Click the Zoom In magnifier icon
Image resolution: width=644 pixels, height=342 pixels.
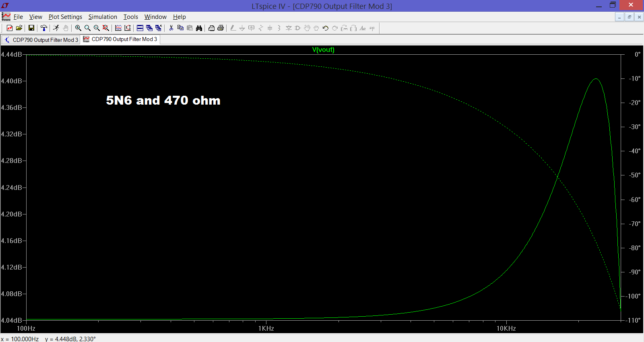tap(78, 28)
